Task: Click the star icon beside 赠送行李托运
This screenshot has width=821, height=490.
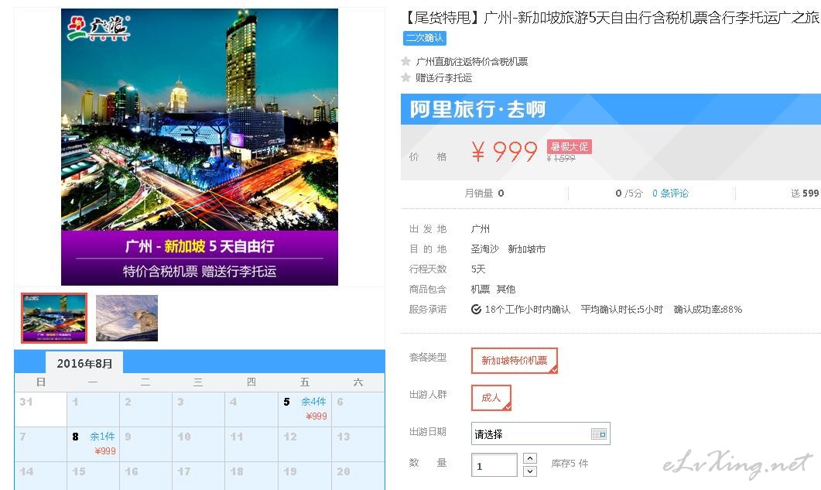Action: click(405, 77)
